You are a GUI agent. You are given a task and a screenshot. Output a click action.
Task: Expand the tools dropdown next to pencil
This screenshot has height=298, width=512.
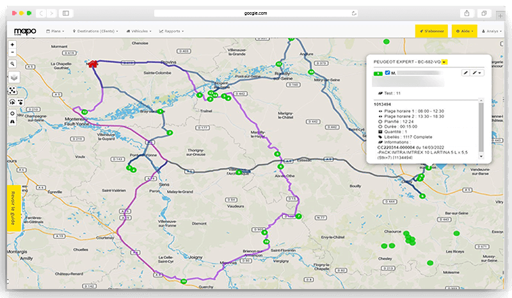[477, 73]
